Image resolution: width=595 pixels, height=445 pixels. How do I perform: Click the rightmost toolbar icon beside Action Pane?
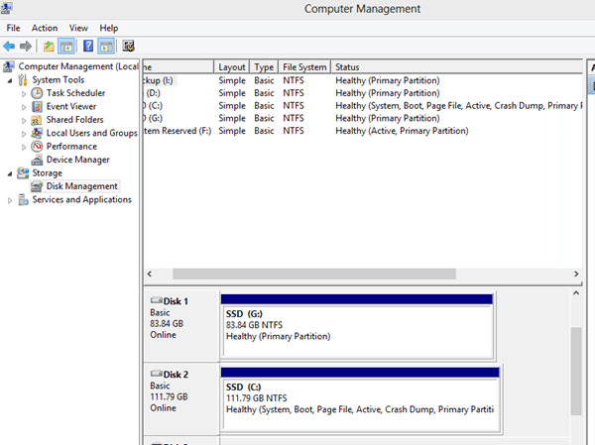click(x=128, y=47)
